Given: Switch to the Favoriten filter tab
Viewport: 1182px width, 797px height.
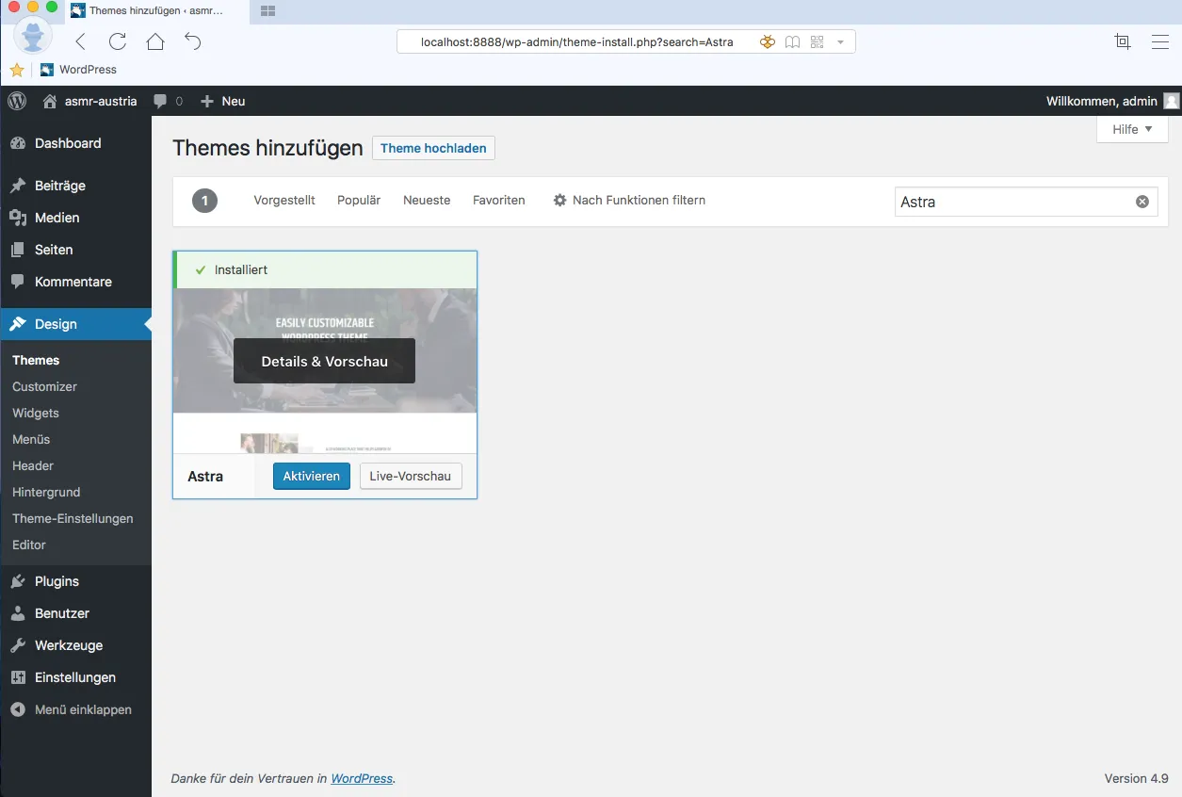Looking at the screenshot, I should pos(499,201).
